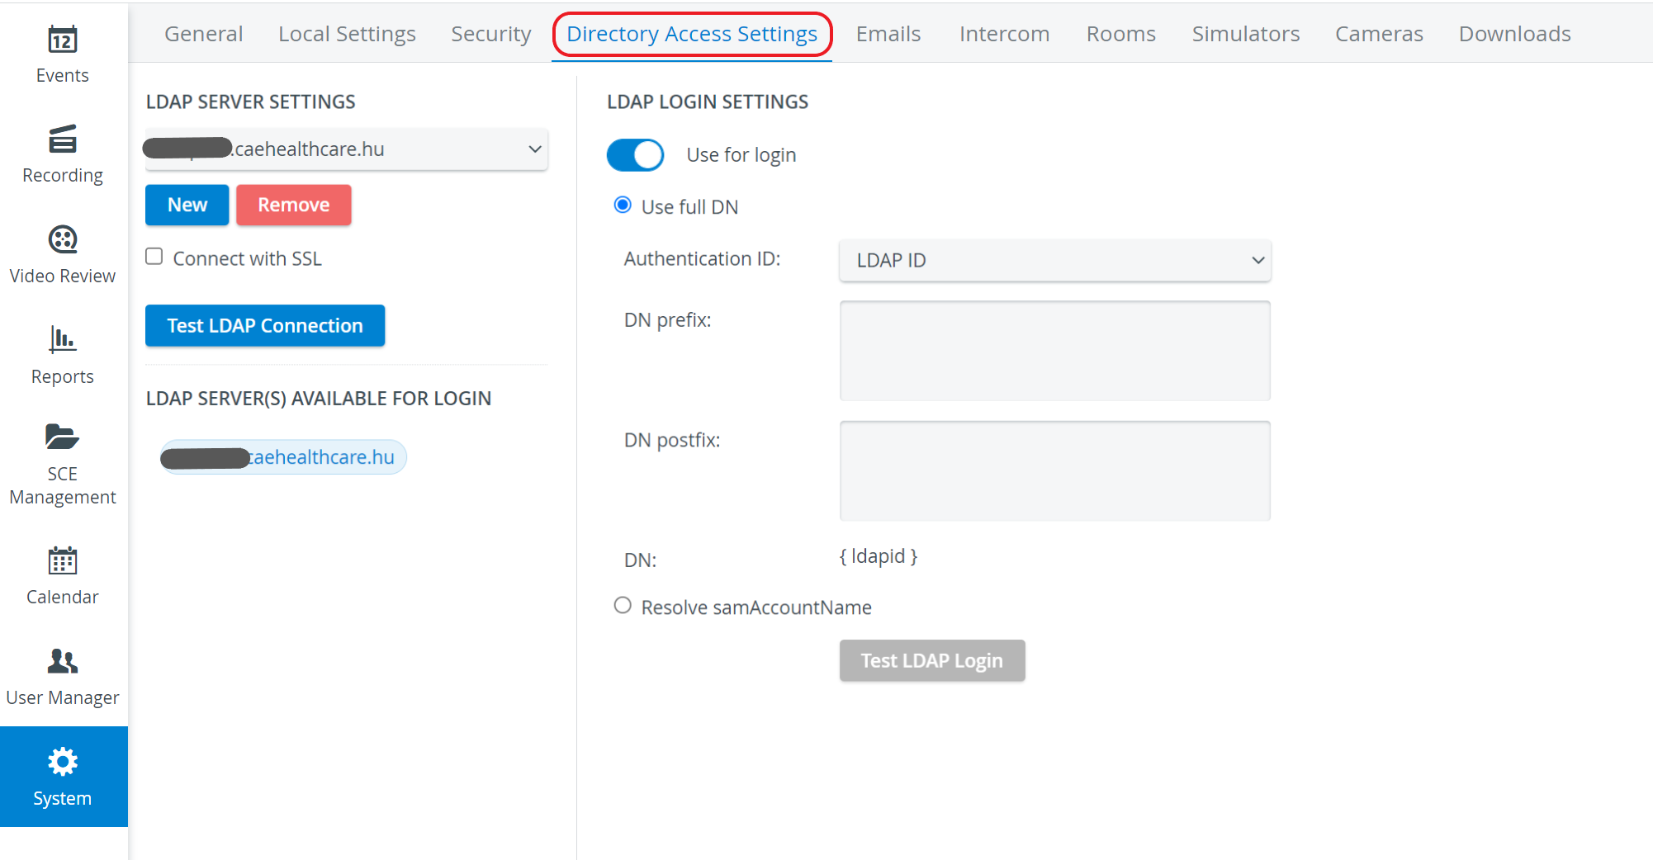This screenshot has width=1653, height=860.
Task: Select the System gear icon
Action: 63,762
